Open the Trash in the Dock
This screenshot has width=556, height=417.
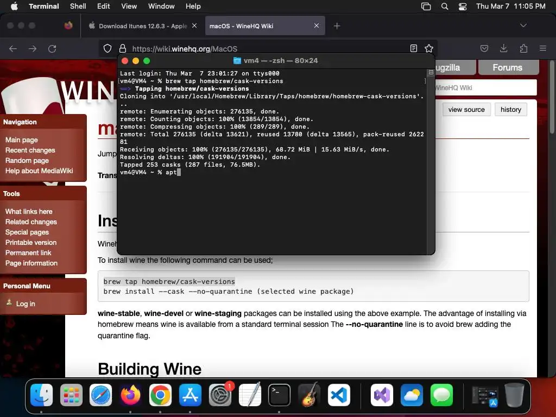(x=515, y=395)
